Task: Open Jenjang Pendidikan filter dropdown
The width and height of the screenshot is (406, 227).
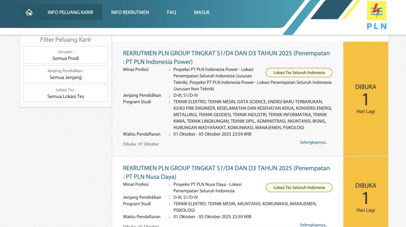Action: tap(66, 74)
